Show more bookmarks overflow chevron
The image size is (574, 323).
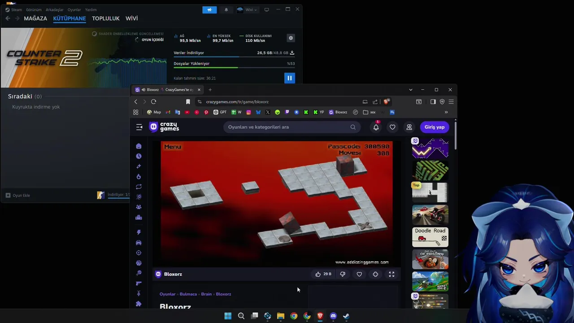tap(446, 112)
